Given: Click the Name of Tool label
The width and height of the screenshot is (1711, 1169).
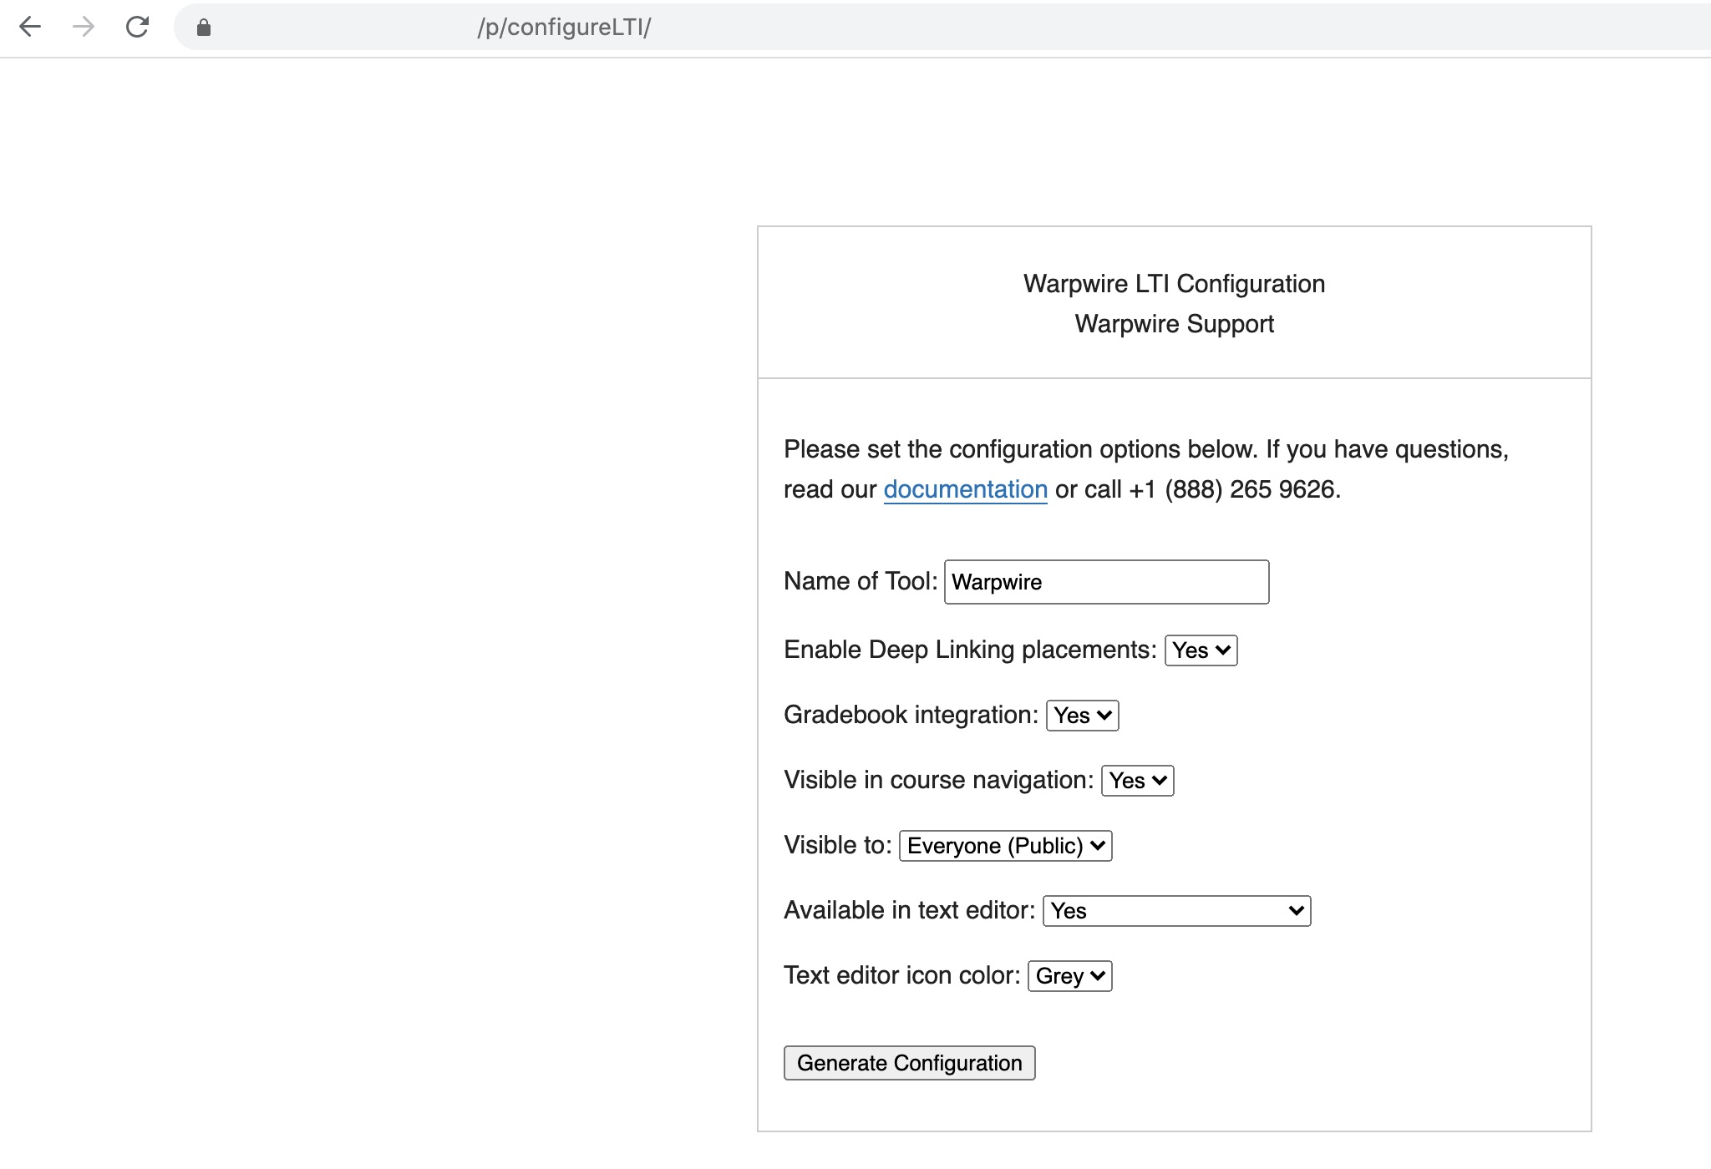Looking at the screenshot, I should [x=861, y=581].
